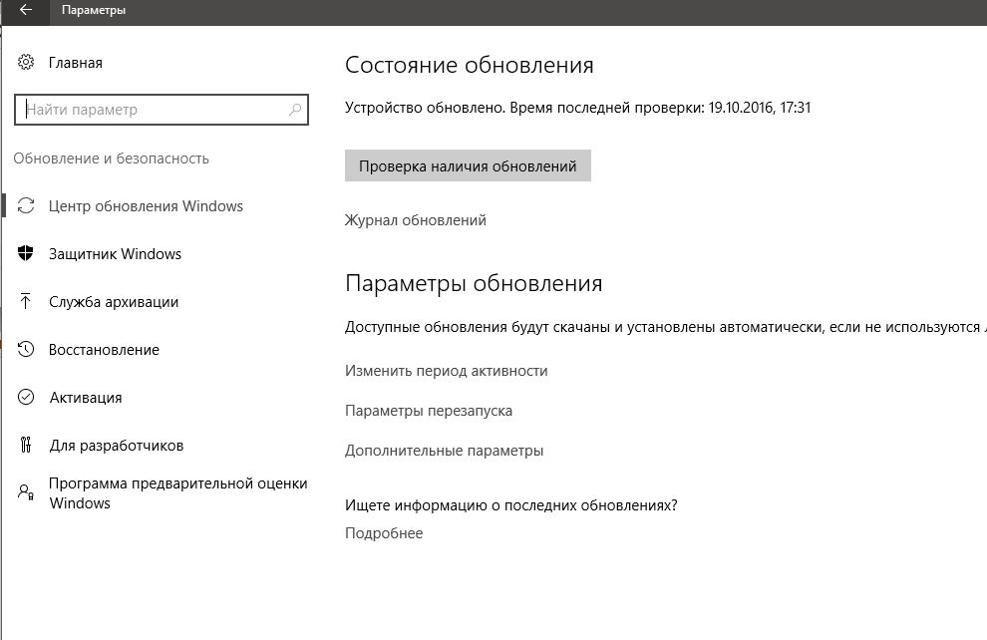987x640 pixels.
Task: Click the Восстановление history clock icon
Action: click(x=26, y=349)
